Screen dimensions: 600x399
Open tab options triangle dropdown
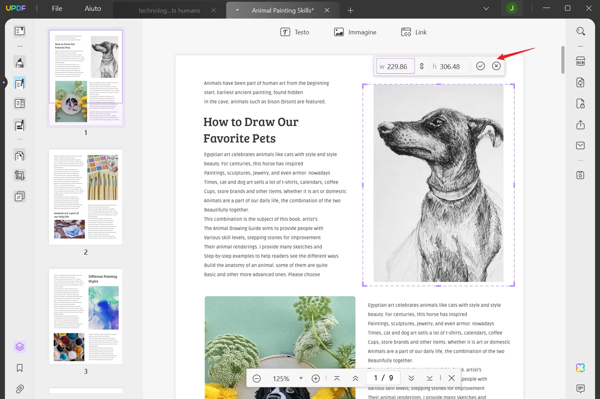tap(237, 10)
